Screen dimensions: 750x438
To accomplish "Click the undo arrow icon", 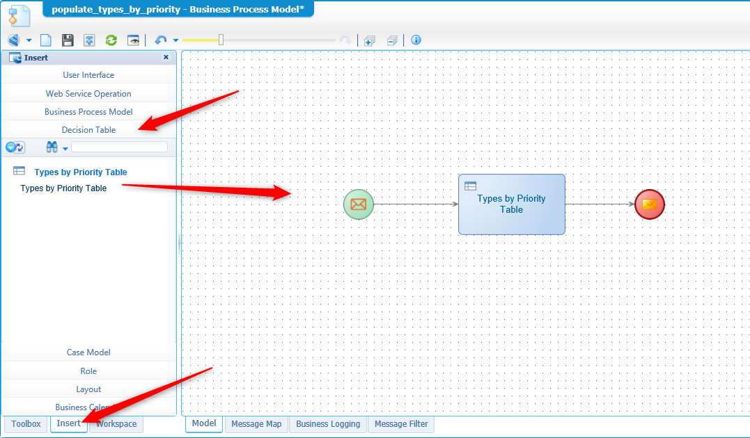I will 161,40.
